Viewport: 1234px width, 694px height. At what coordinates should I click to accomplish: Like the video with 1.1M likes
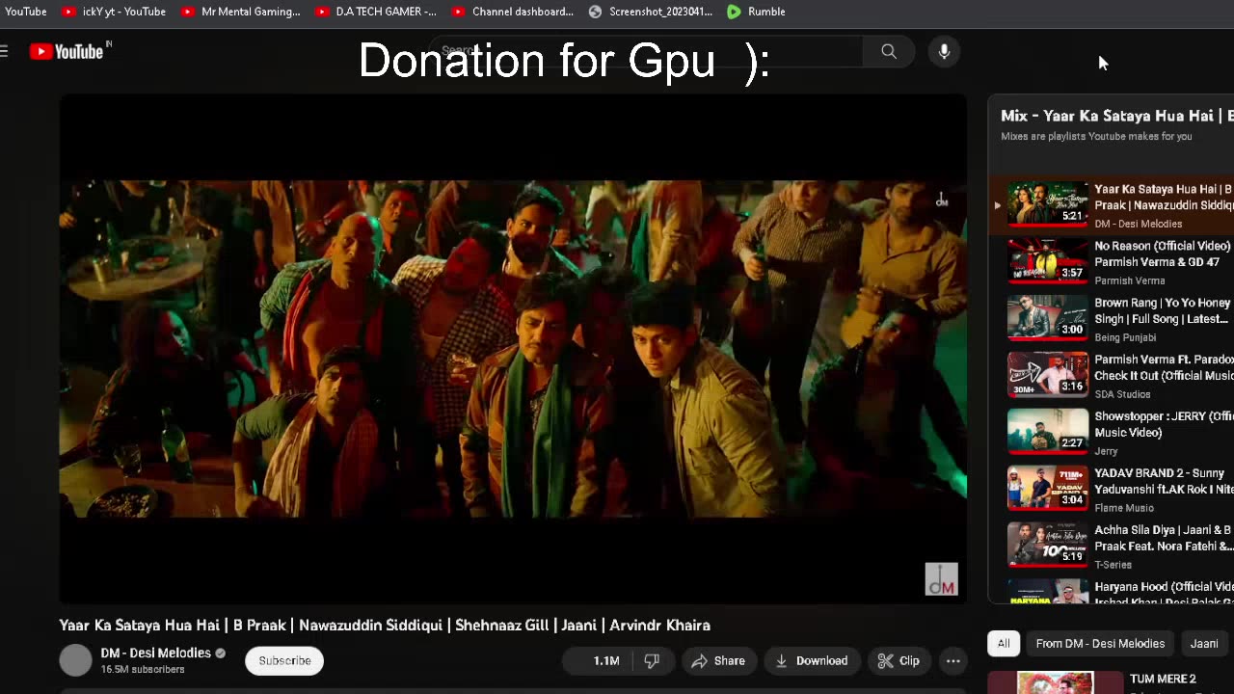[x=597, y=660]
